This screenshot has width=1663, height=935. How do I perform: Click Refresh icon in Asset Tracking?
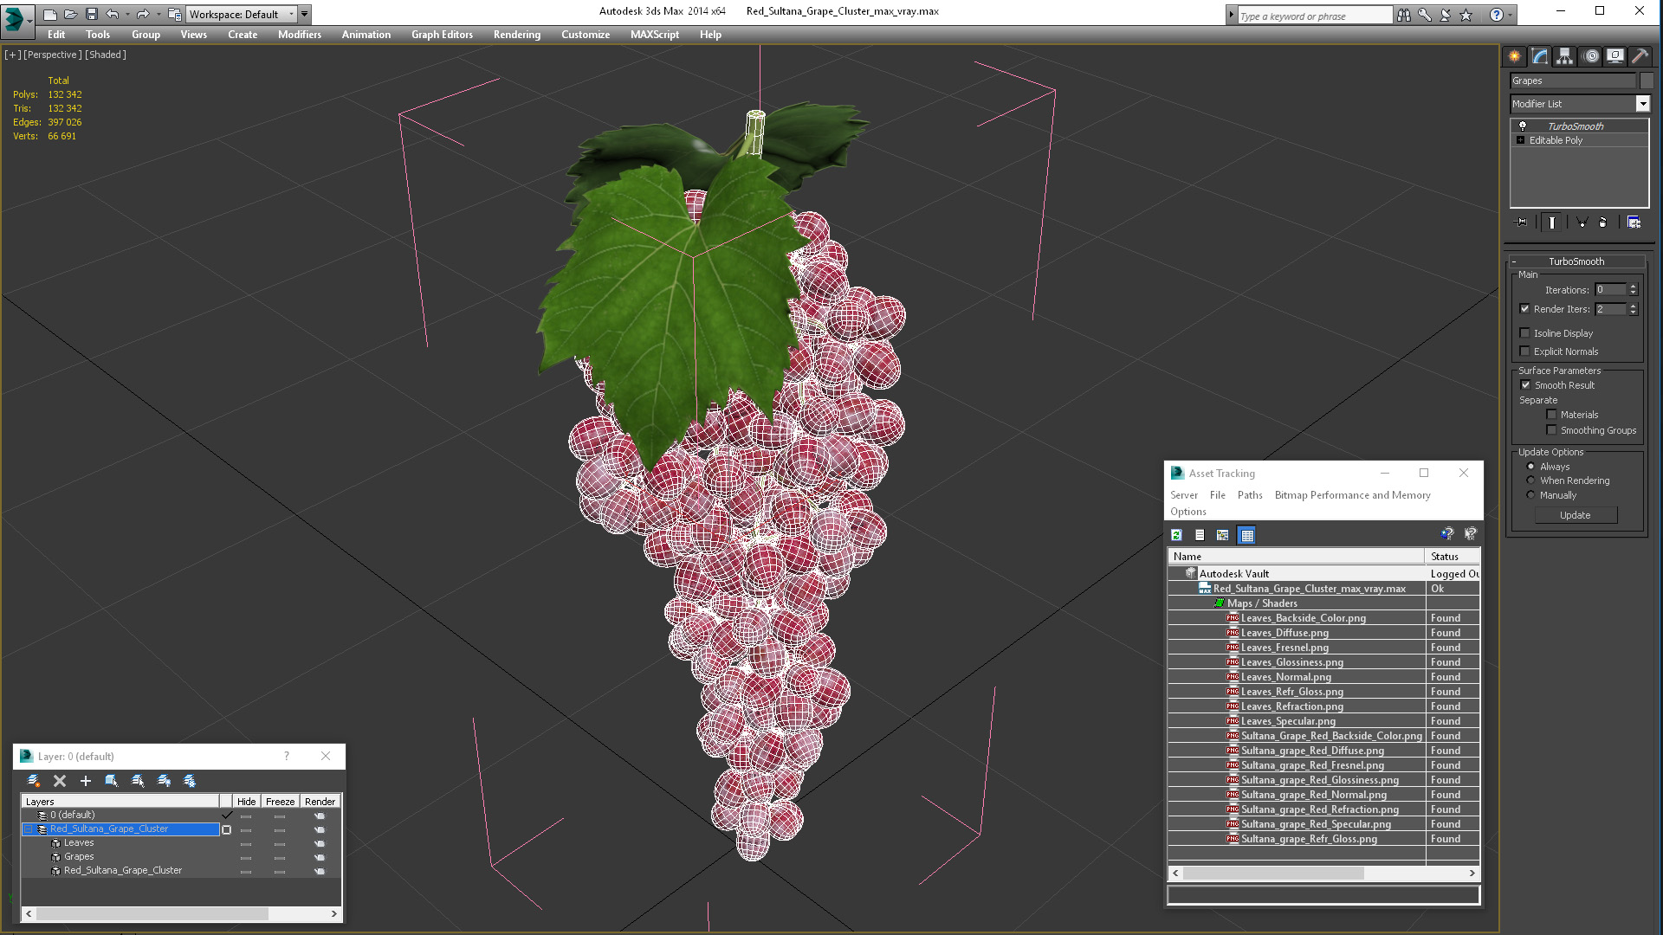1177,535
